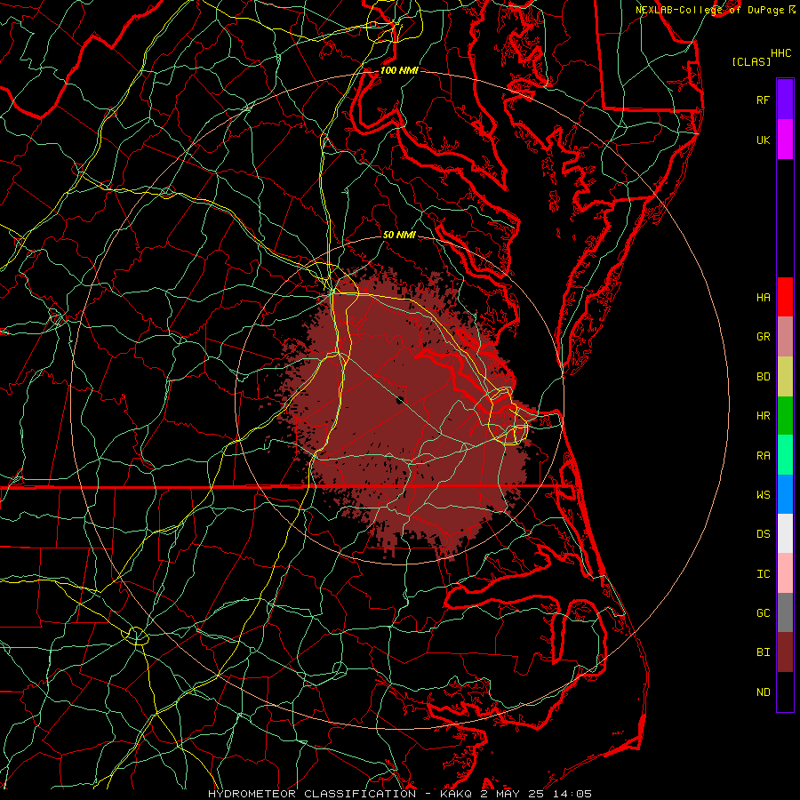Click the UK legend label
The width and height of the screenshot is (800, 800).
(x=763, y=140)
